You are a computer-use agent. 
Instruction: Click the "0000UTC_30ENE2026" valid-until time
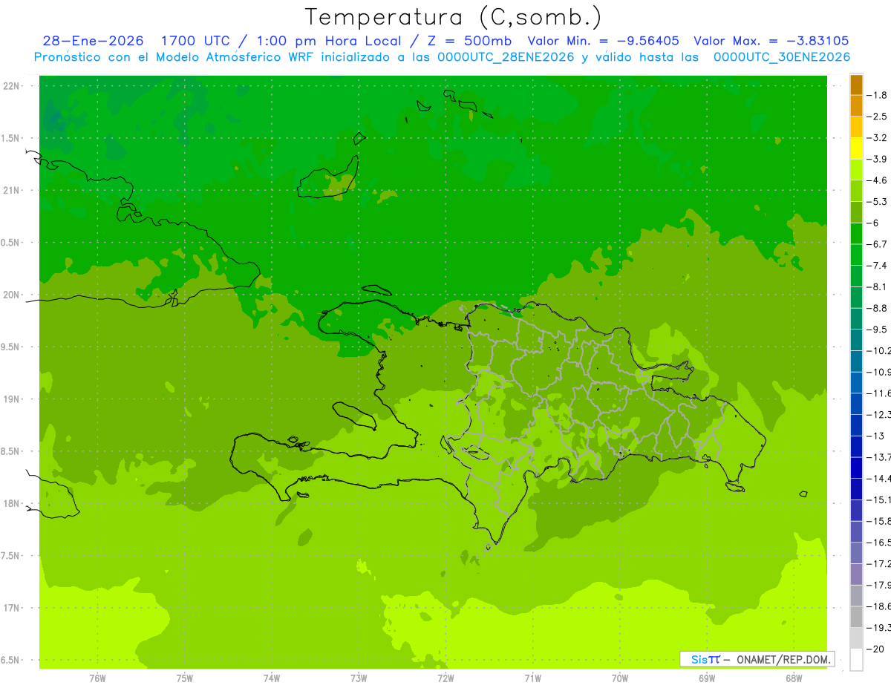pyautogui.click(x=782, y=57)
